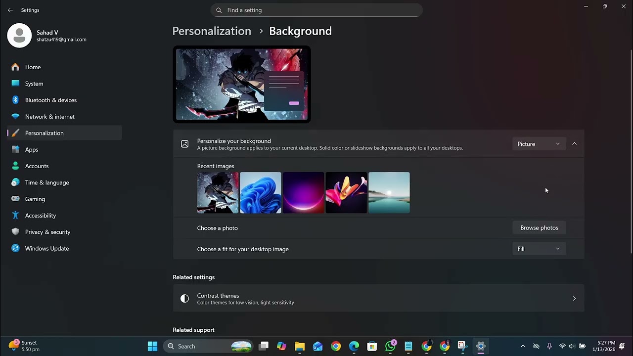Select the purple glow recent wallpaper
The height and width of the screenshot is (356, 633).
(x=304, y=193)
